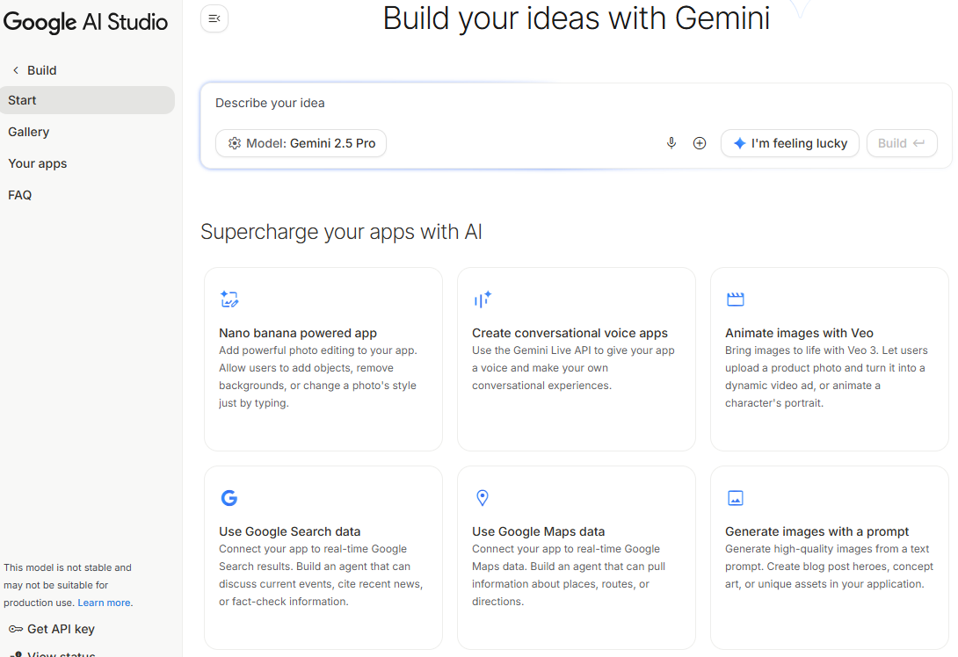Click the I'm feeling lucky button
The width and height of the screenshot is (958, 657).
click(x=790, y=143)
